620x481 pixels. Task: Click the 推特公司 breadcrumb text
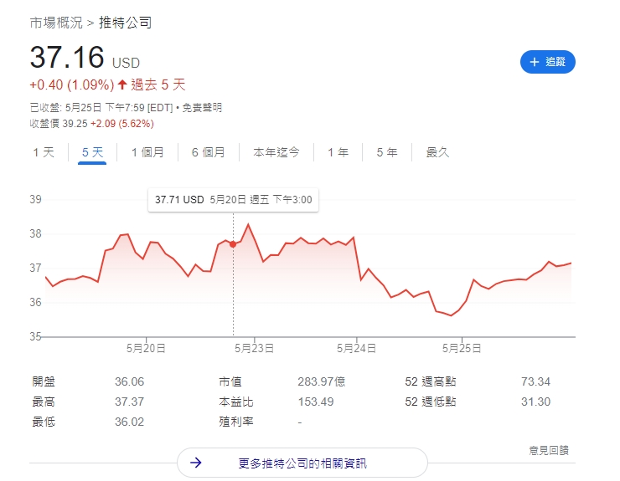click(x=125, y=23)
